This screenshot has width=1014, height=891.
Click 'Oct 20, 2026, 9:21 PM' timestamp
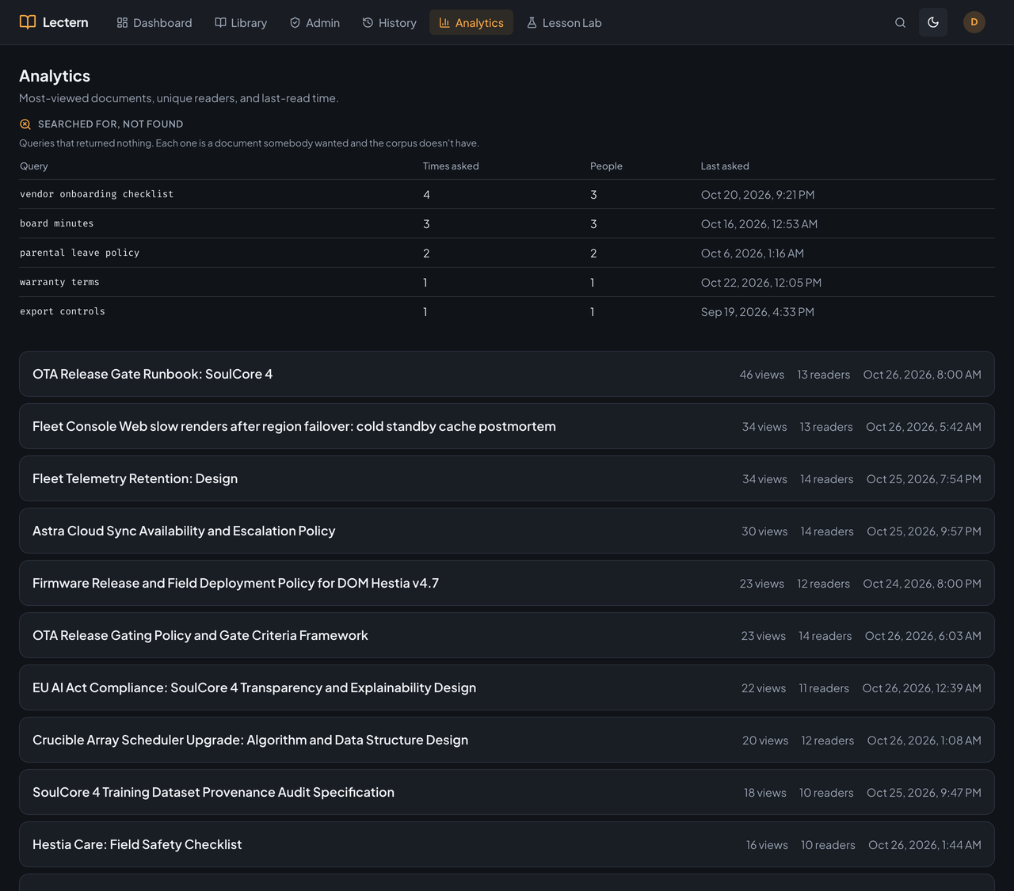(x=758, y=195)
